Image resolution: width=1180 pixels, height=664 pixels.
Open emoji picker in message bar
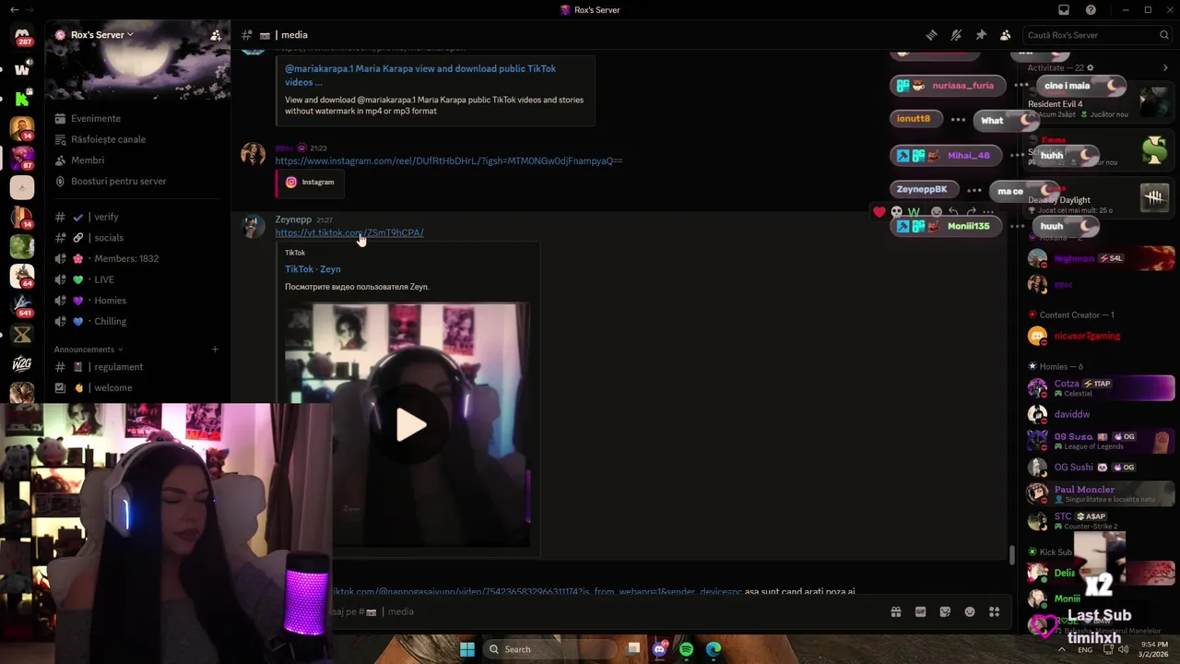point(970,611)
